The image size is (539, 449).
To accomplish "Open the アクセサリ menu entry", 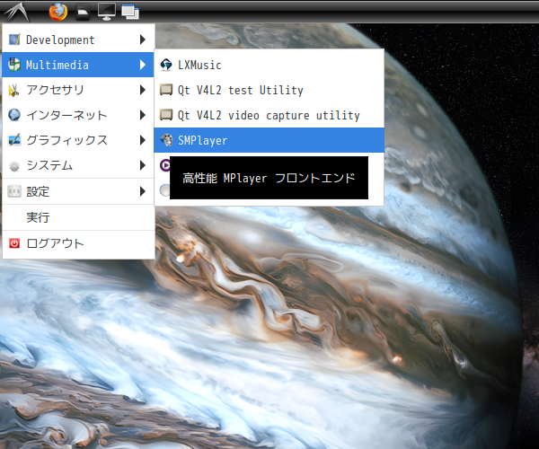I will pyautogui.click(x=78, y=90).
